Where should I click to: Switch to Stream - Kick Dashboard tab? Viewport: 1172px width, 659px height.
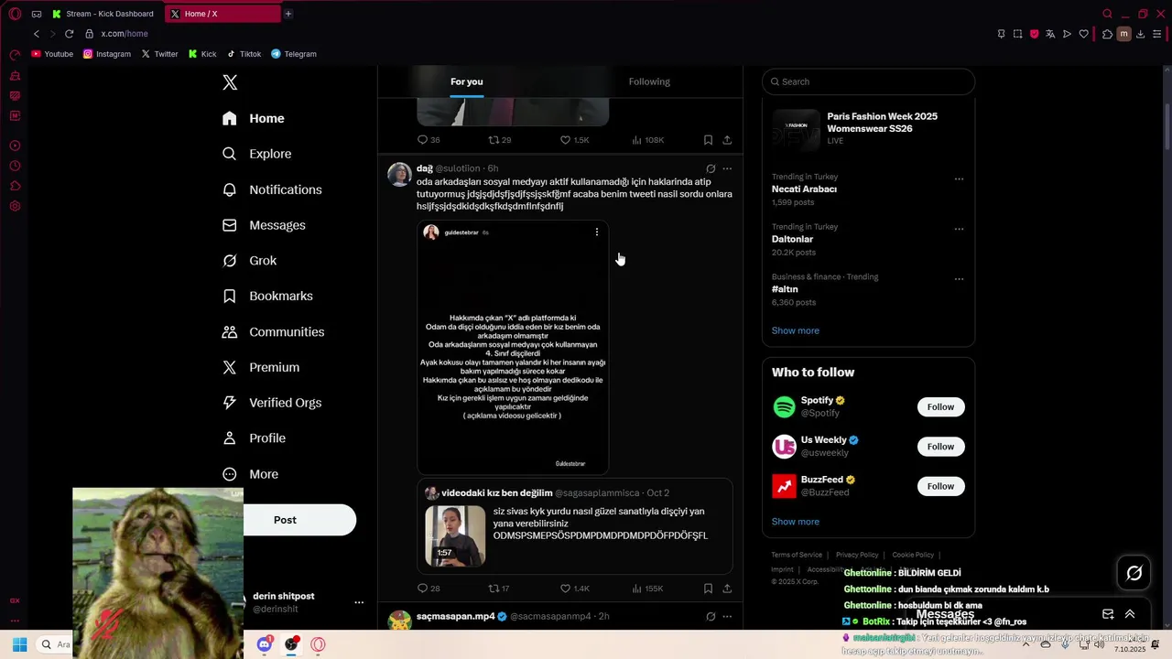click(x=103, y=14)
